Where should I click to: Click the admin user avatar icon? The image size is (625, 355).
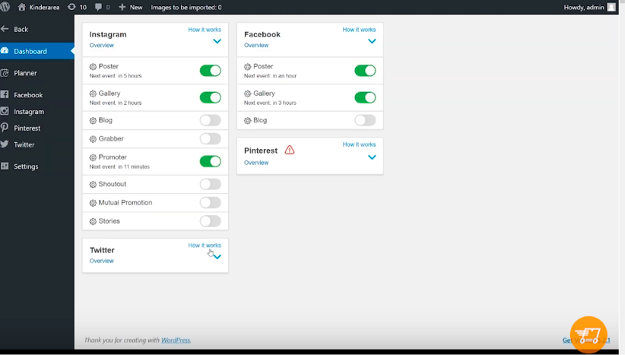[x=611, y=7]
